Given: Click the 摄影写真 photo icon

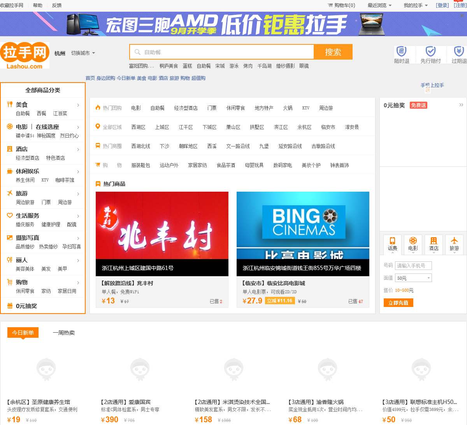Looking at the screenshot, I should (10, 238).
